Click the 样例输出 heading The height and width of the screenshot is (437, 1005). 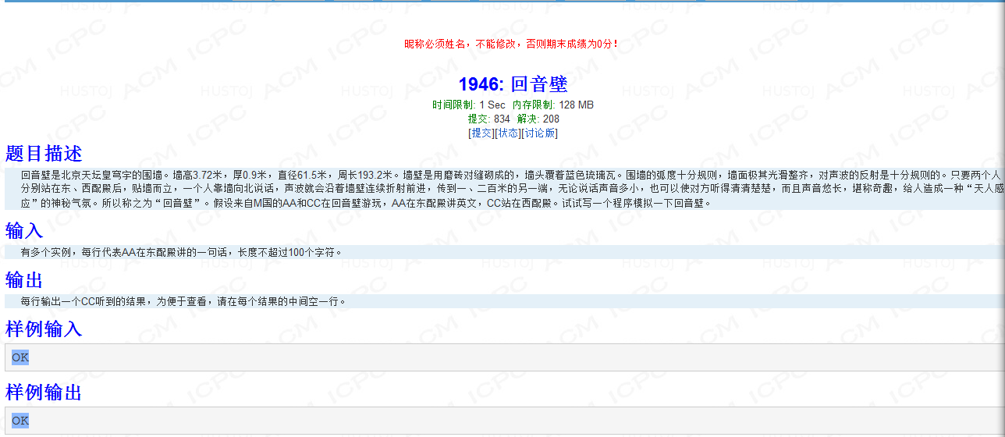(x=44, y=393)
